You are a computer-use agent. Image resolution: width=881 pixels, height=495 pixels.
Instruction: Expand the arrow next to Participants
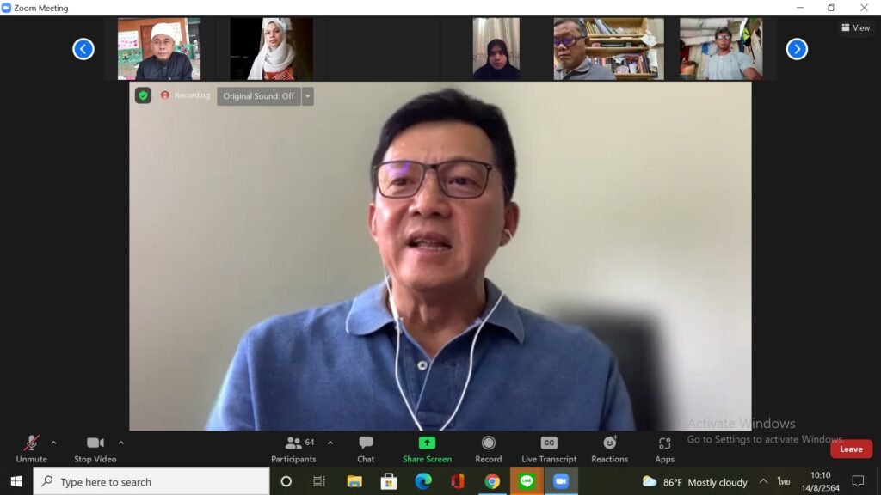click(x=330, y=443)
